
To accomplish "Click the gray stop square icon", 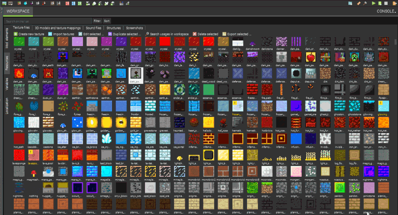I will click(x=386, y=3).
